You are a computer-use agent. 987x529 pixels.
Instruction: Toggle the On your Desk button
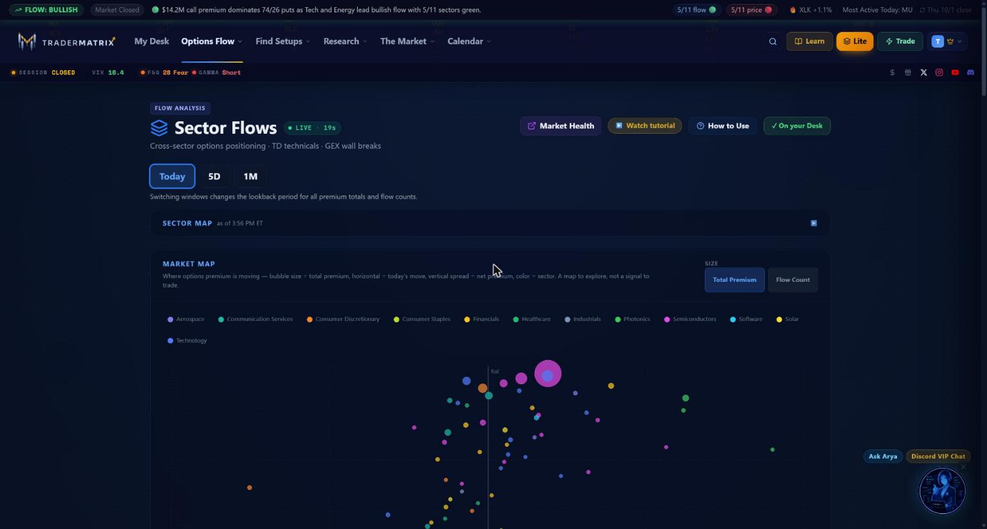point(797,126)
